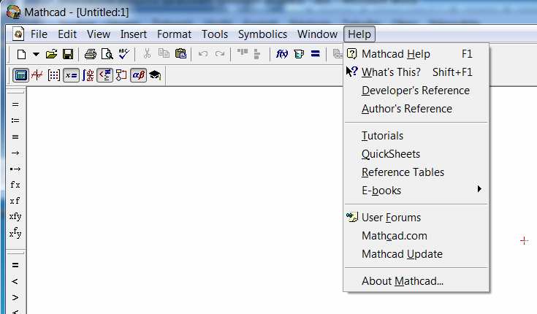
Task: Save the worksheet with floppy icon
Action: [68, 54]
